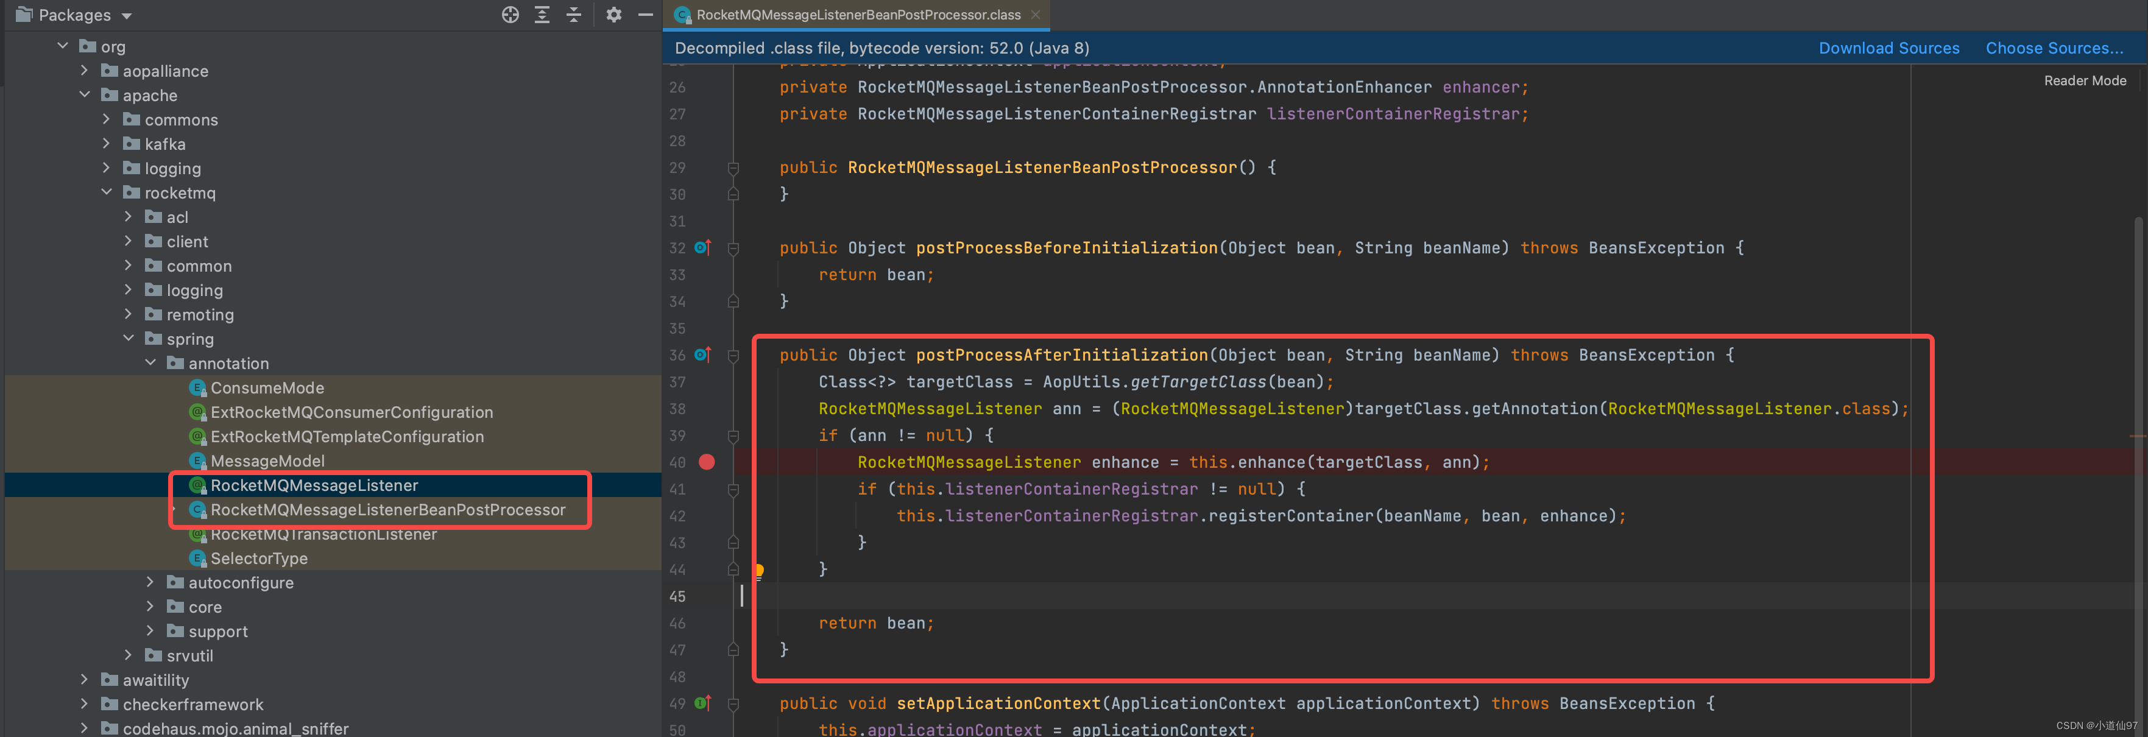Click the apache folder icon
This screenshot has width=2148, height=737.
pos(109,94)
